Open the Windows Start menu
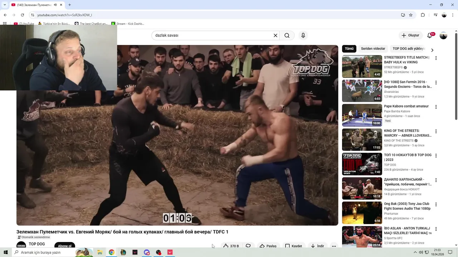458x257 pixels. [5, 252]
